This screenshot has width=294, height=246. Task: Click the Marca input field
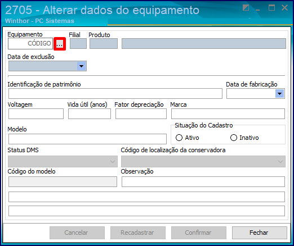[228, 114]
